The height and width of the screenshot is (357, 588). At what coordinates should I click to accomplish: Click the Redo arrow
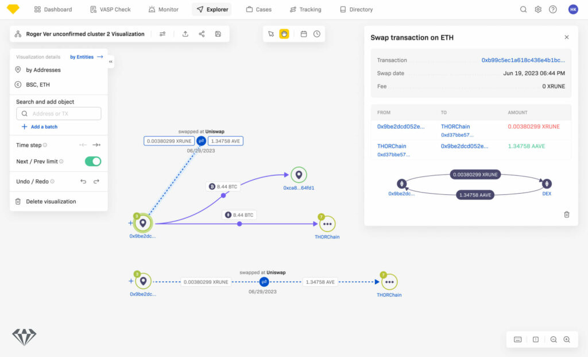click(96, 181)
